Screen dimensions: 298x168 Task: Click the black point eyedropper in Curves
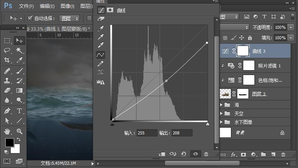[x=101, y=29]
